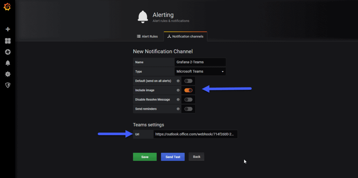Click the Alerting page title text
Viewport: 358px width, 178px height.
[163, 15]
